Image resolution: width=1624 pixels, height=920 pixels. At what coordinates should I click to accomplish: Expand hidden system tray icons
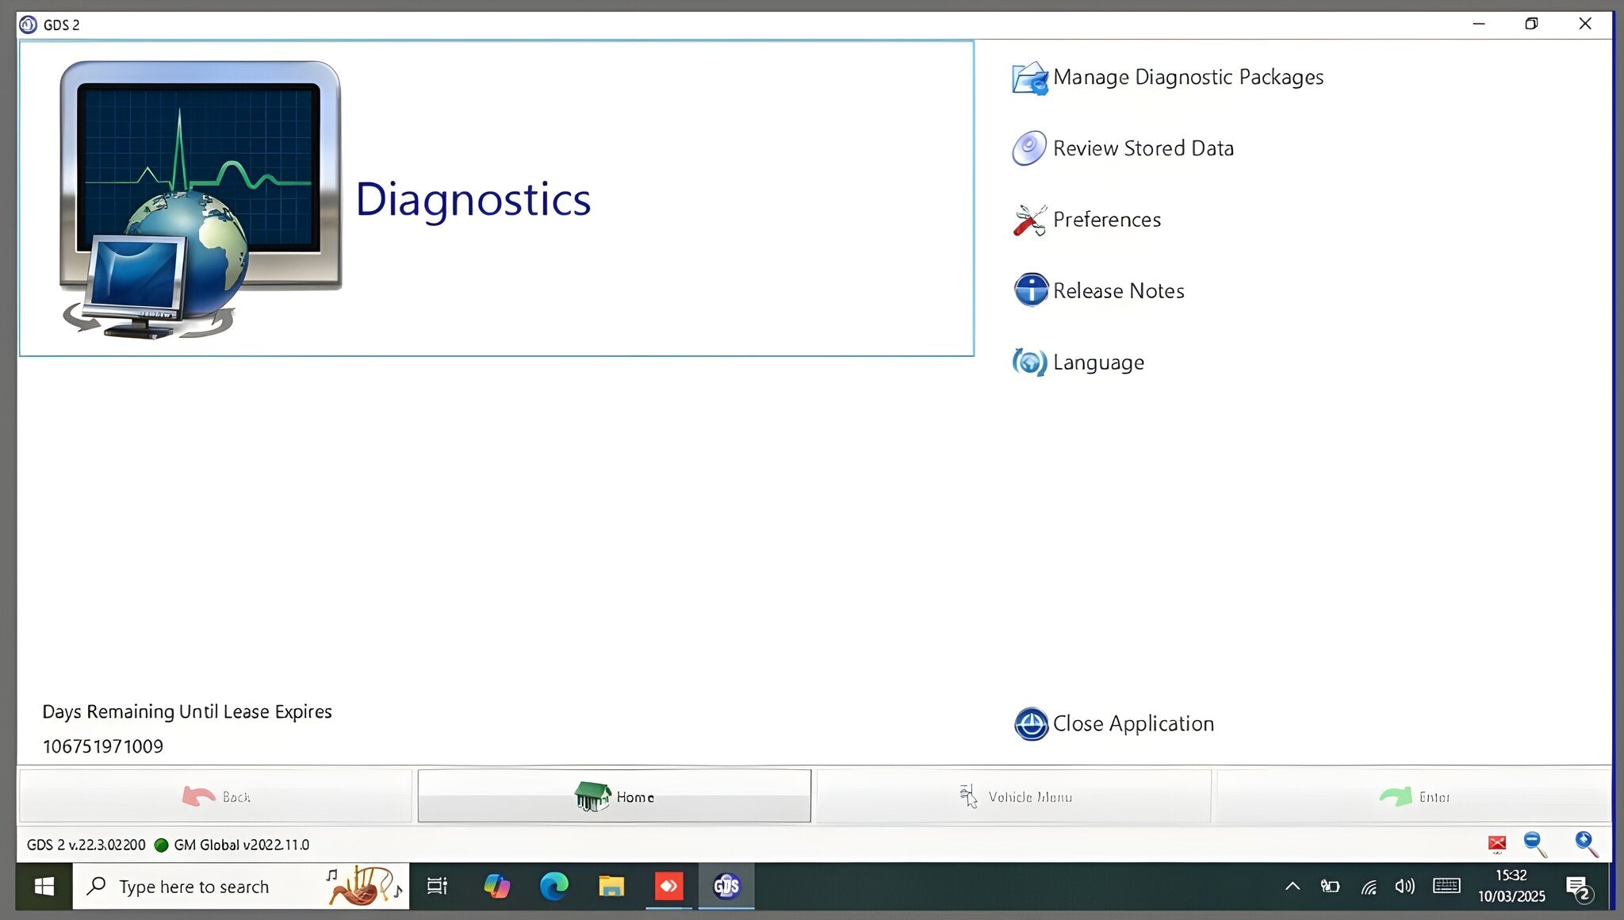[x=1292, y=886]
